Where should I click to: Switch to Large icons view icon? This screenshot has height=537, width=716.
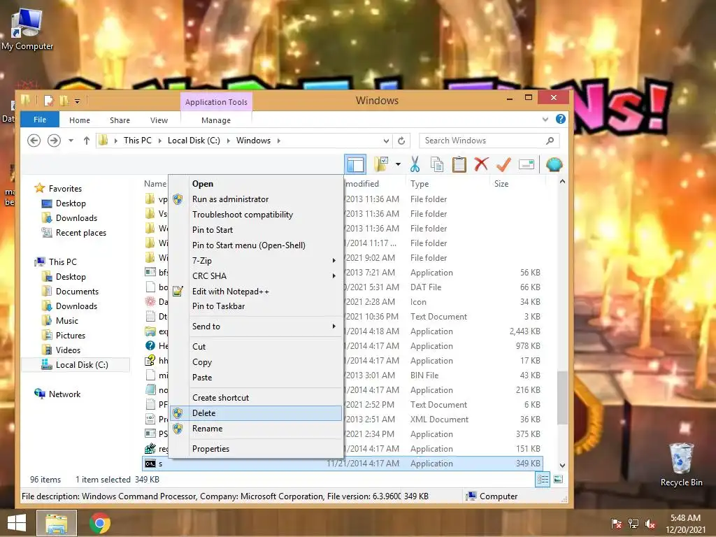coord(558,480)
